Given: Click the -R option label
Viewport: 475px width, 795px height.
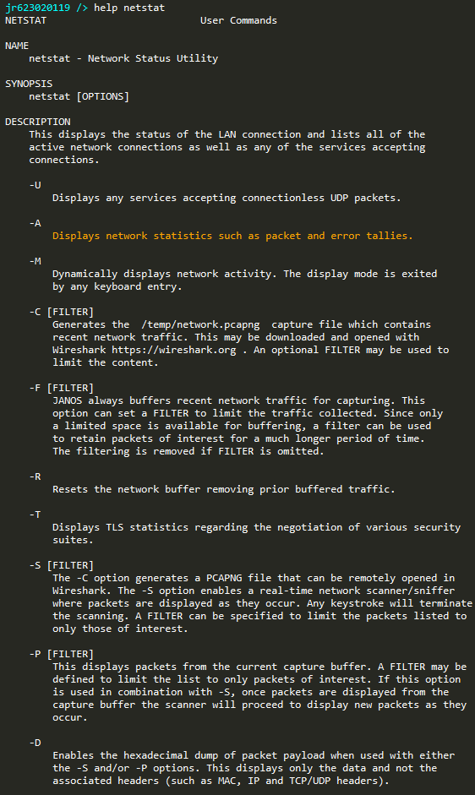Looking at the screenshot, I should [35, 476].
